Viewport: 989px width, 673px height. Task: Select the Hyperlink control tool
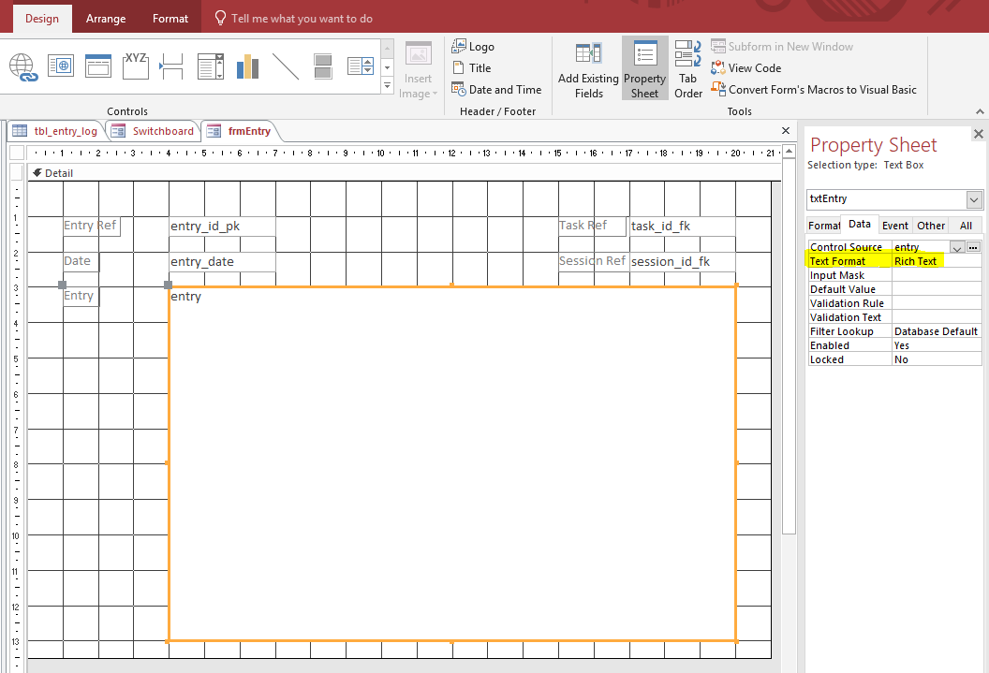21,67
